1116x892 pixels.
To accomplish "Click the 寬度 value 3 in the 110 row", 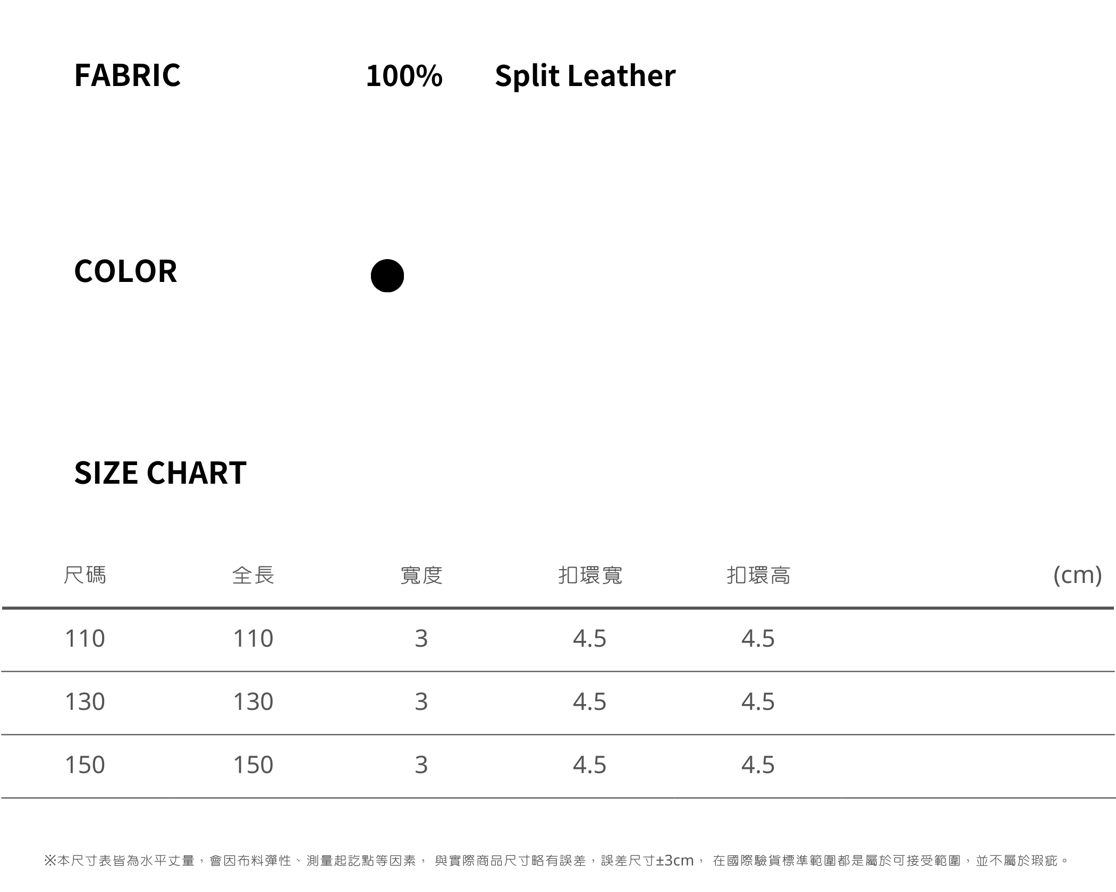I will (421, 639).
